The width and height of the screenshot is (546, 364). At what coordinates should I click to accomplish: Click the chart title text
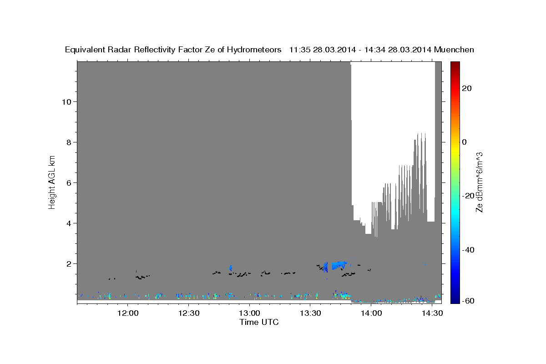(269, 50)
